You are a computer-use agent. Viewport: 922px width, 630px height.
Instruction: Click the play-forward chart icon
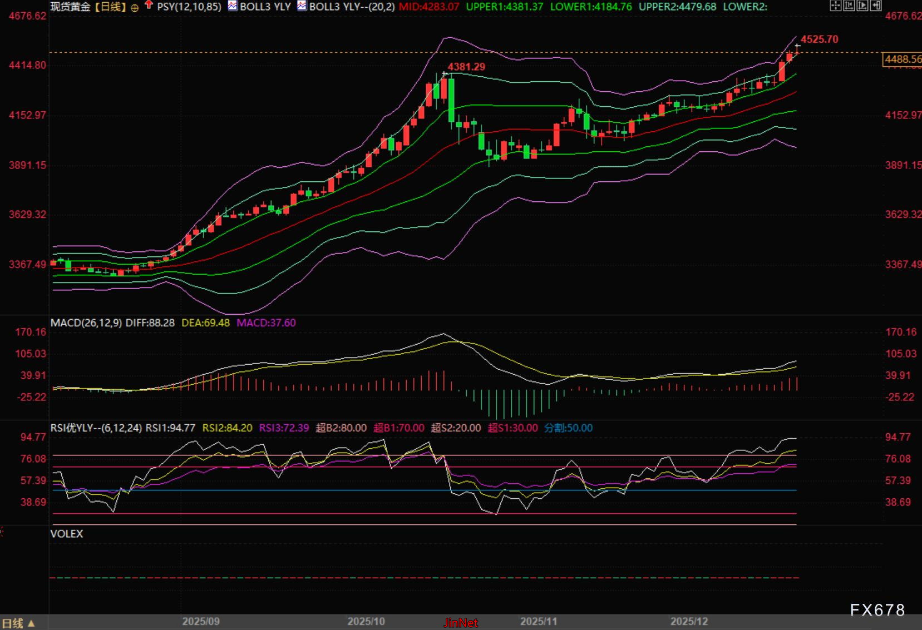tap(862, 6)
